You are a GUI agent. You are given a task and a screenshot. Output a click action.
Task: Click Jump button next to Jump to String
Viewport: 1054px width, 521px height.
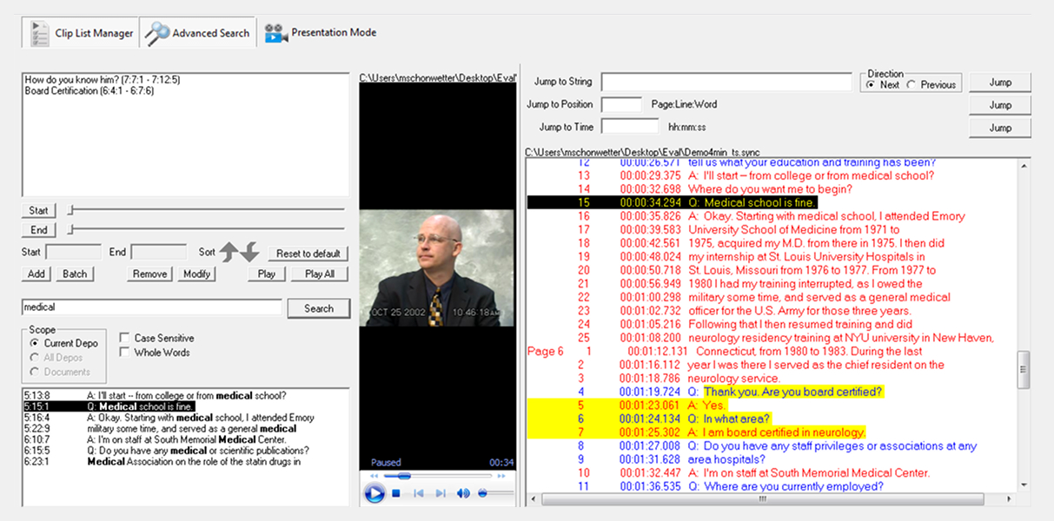click(1000, 82)
